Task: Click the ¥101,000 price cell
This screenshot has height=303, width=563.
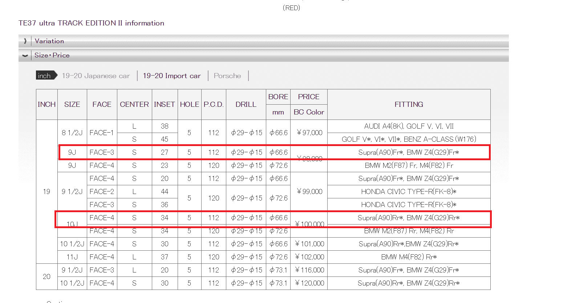Action: (x=309, y=244)
